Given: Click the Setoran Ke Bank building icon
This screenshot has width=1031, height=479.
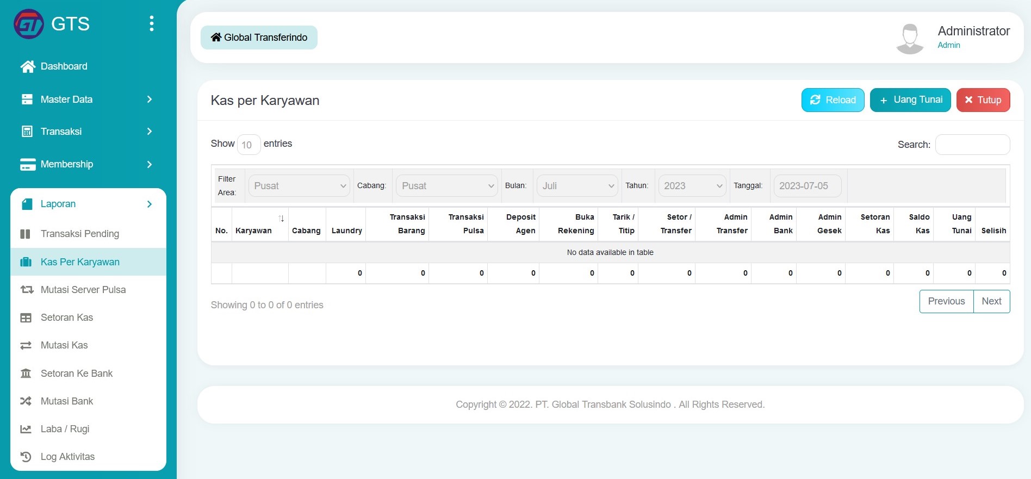Looking at the screenshot, I should tap(26, 374).
